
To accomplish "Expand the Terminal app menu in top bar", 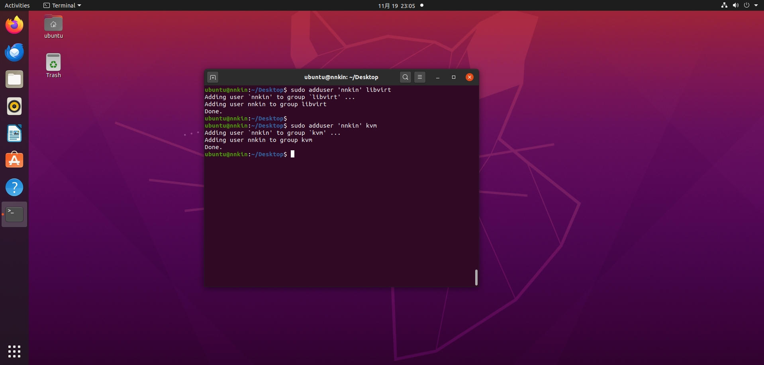I will pyautogui.click(x=62, y=6).
